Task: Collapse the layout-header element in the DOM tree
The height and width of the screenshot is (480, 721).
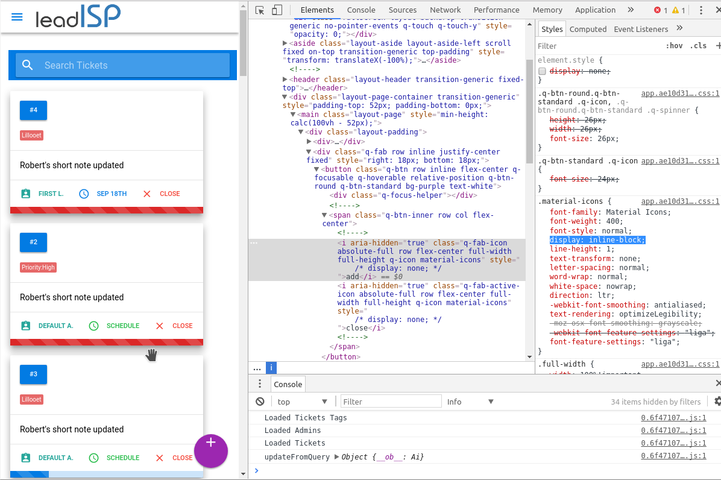Action: tap(285, 79)
